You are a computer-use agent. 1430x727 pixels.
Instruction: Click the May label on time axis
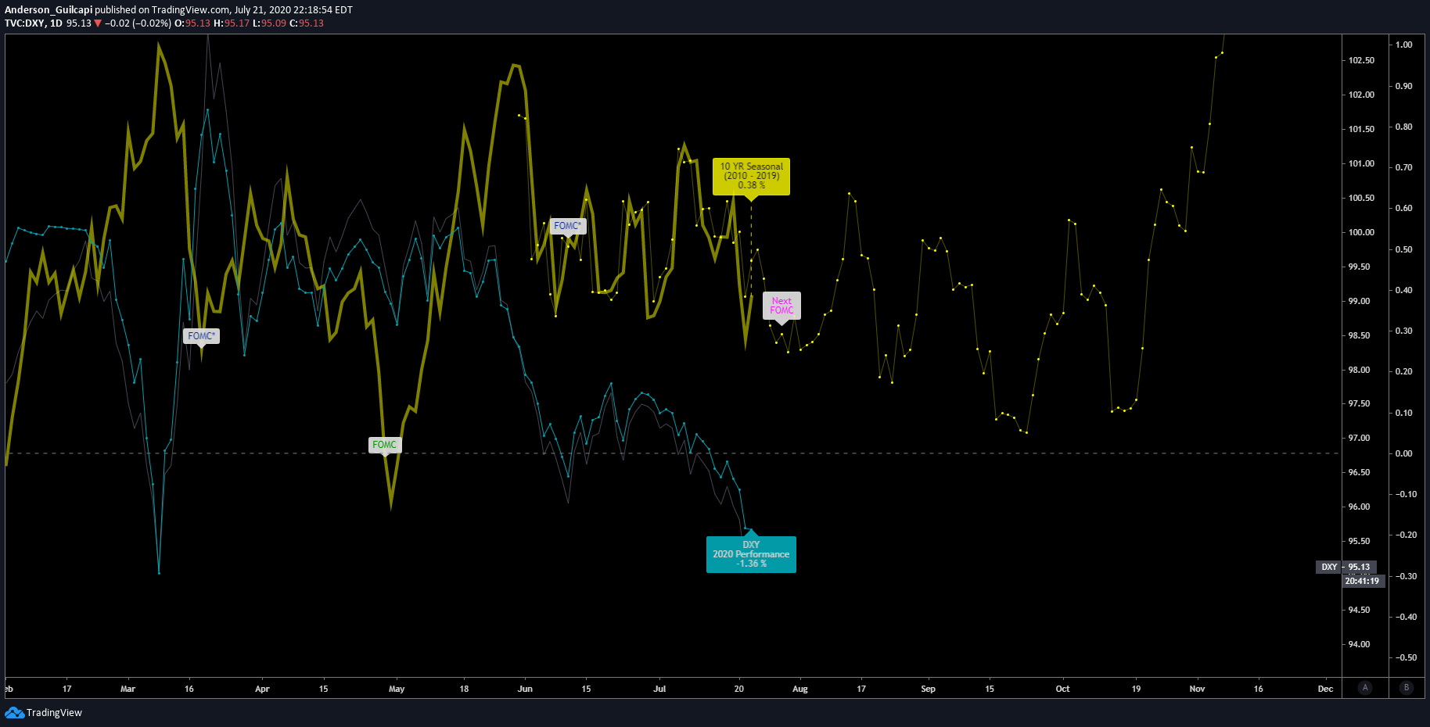coord(397,689)
